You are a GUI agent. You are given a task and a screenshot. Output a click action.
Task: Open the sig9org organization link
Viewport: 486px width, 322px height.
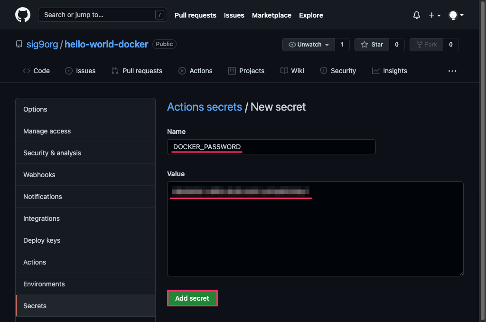coord(42,44)
